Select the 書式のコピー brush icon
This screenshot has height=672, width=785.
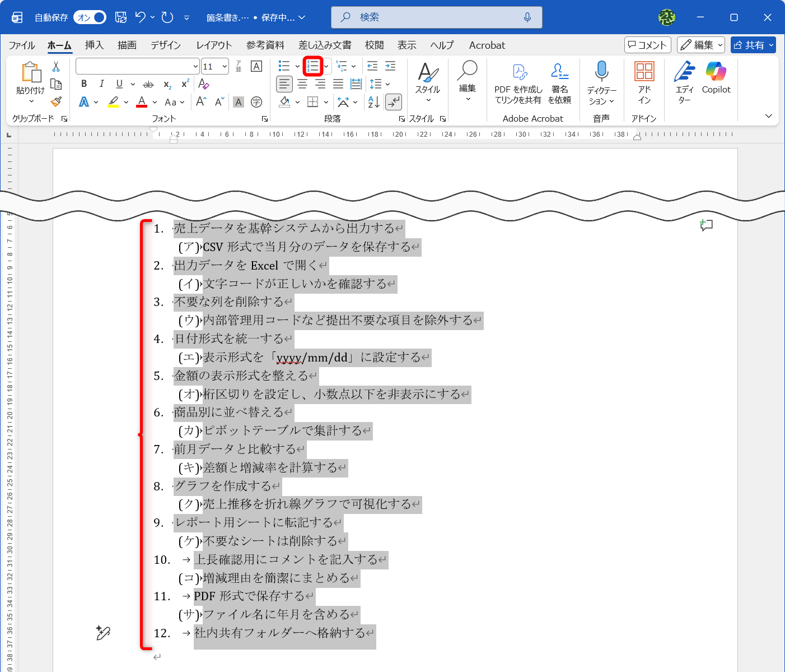click(x=55, y=101)
